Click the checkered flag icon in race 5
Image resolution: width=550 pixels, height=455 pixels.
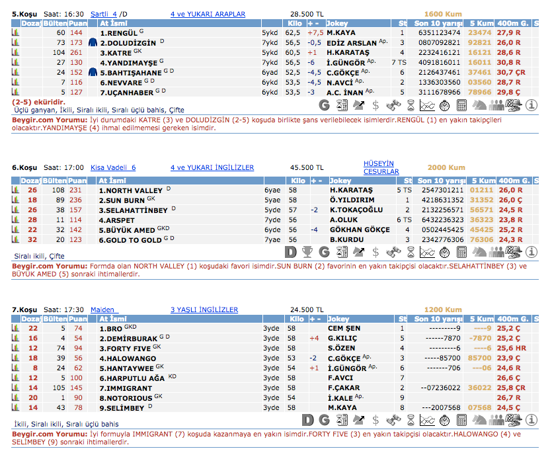click(x=514, y=105)
